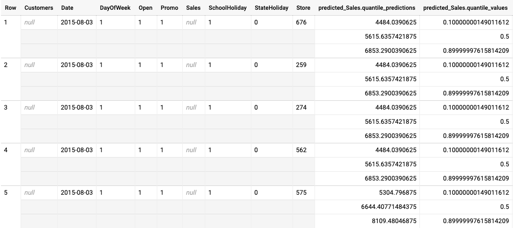Screen dimensions: 513x228
Task: Click predicted_Sales.quantile_predictions column header
Action: coord(367,8)
